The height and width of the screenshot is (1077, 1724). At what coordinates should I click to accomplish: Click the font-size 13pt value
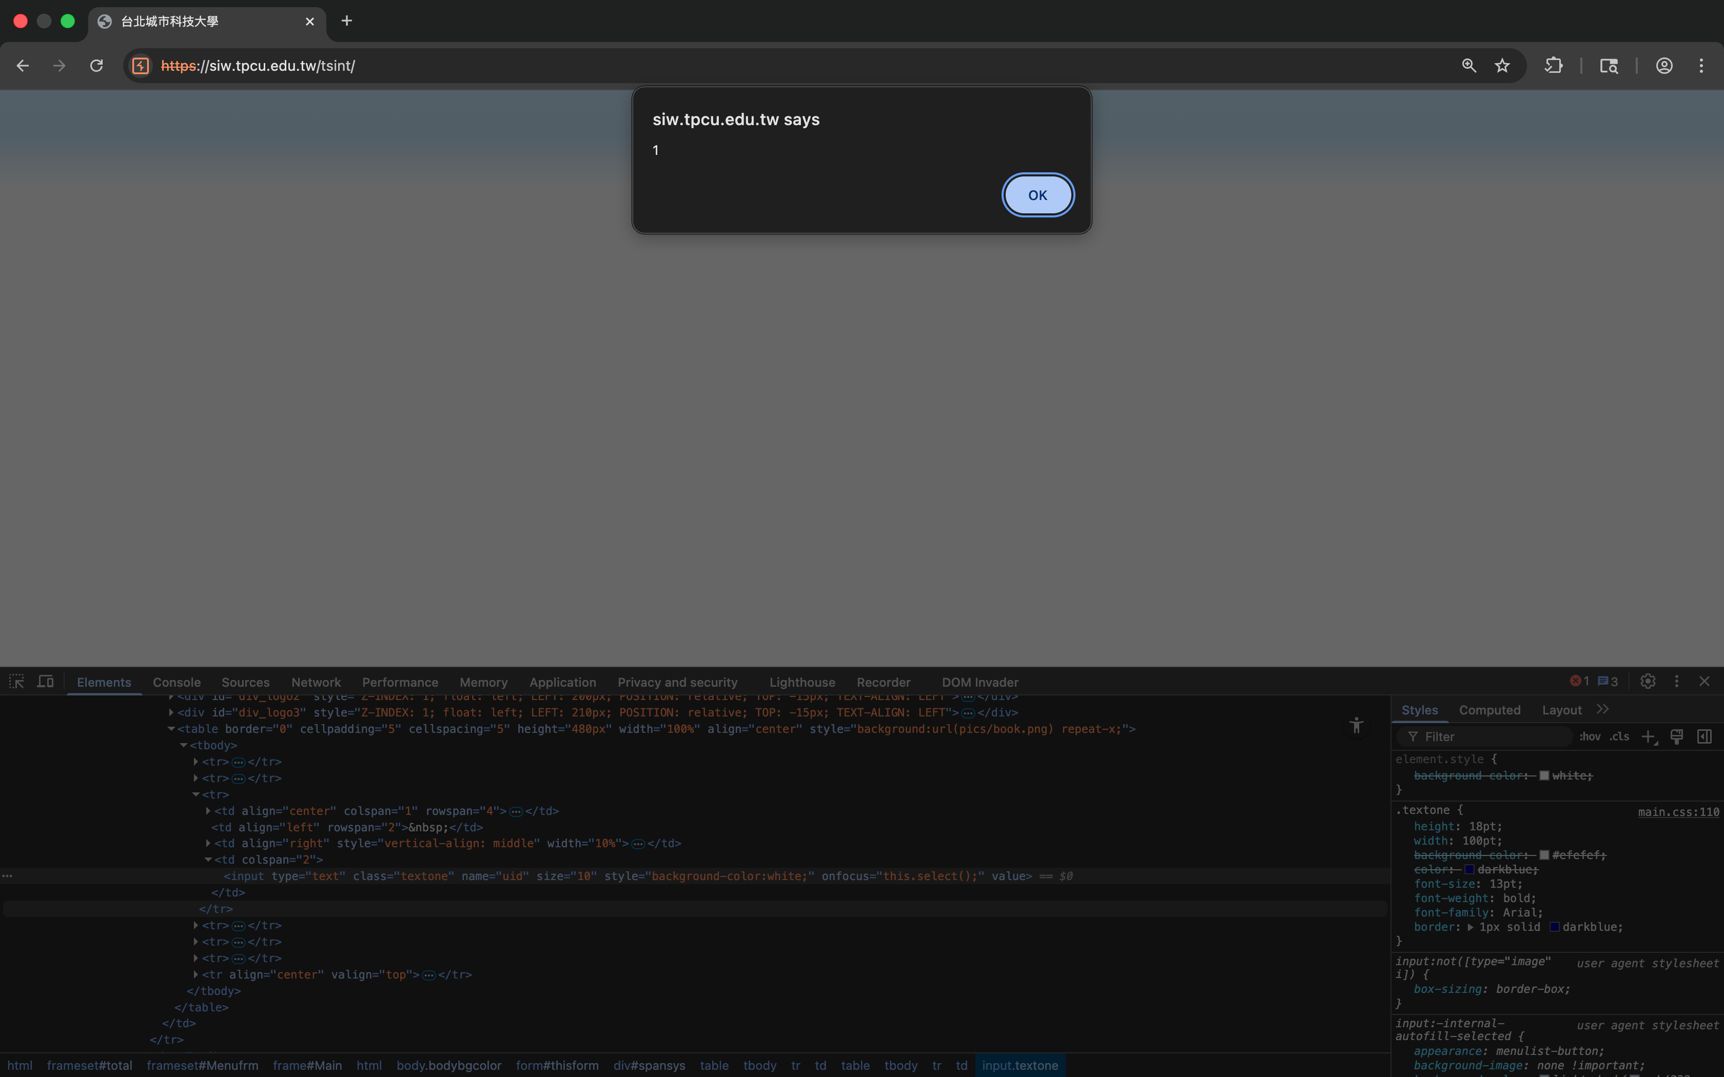click(x=1505, y=884)
